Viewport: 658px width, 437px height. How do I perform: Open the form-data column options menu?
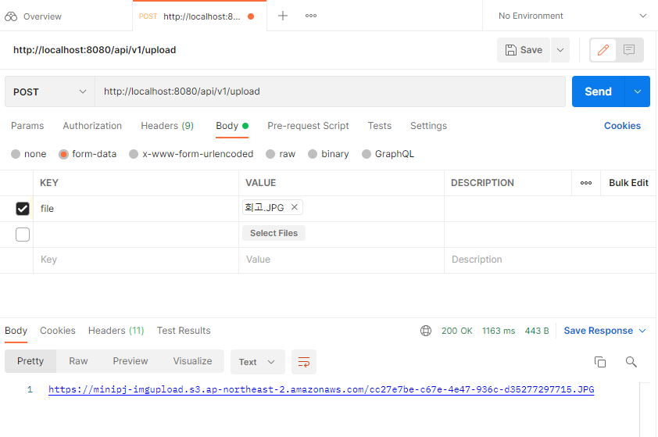[586, 183]
